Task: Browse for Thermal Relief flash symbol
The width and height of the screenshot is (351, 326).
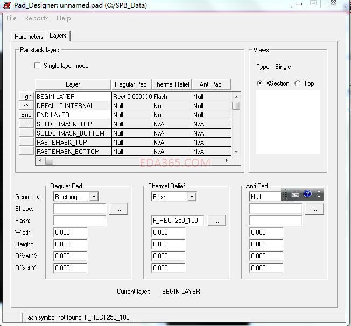Action: (x=216, y=221)
